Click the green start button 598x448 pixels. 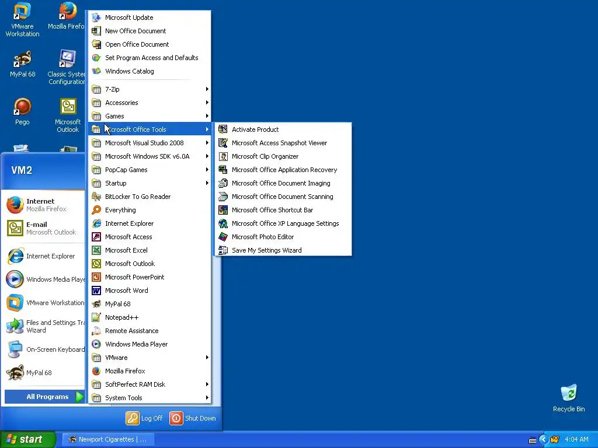tap(28, 439)
